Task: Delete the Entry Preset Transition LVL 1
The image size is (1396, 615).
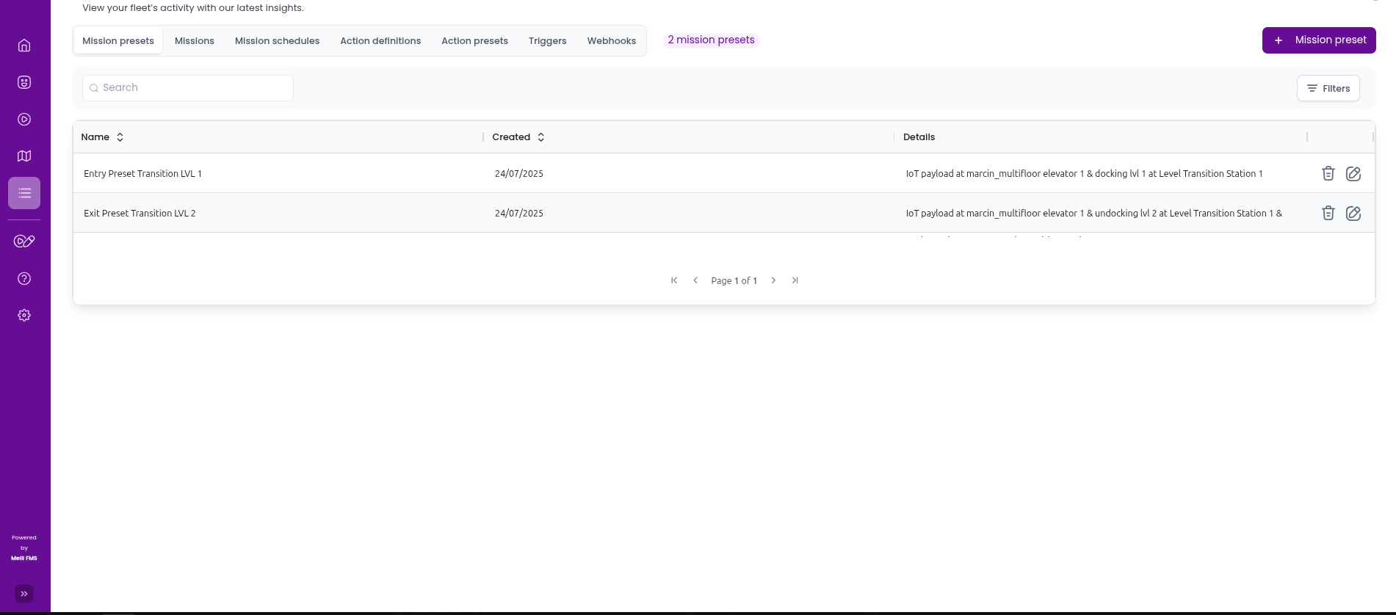Action: 1328,173
